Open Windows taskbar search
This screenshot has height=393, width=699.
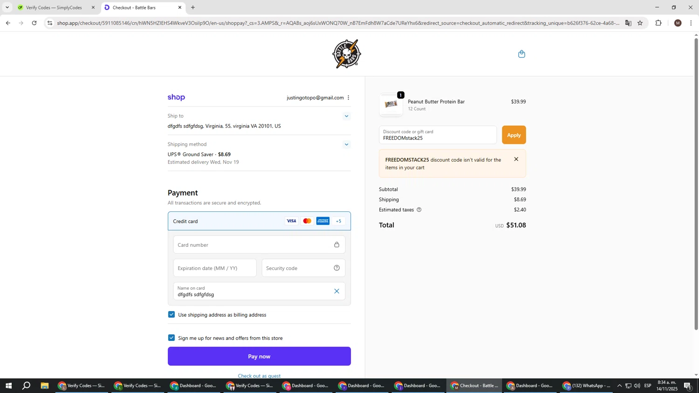[x=27, y=386]
